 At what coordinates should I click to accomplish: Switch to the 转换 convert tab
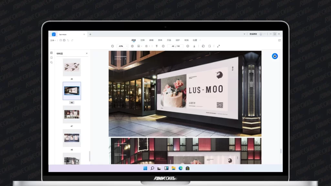186,40
